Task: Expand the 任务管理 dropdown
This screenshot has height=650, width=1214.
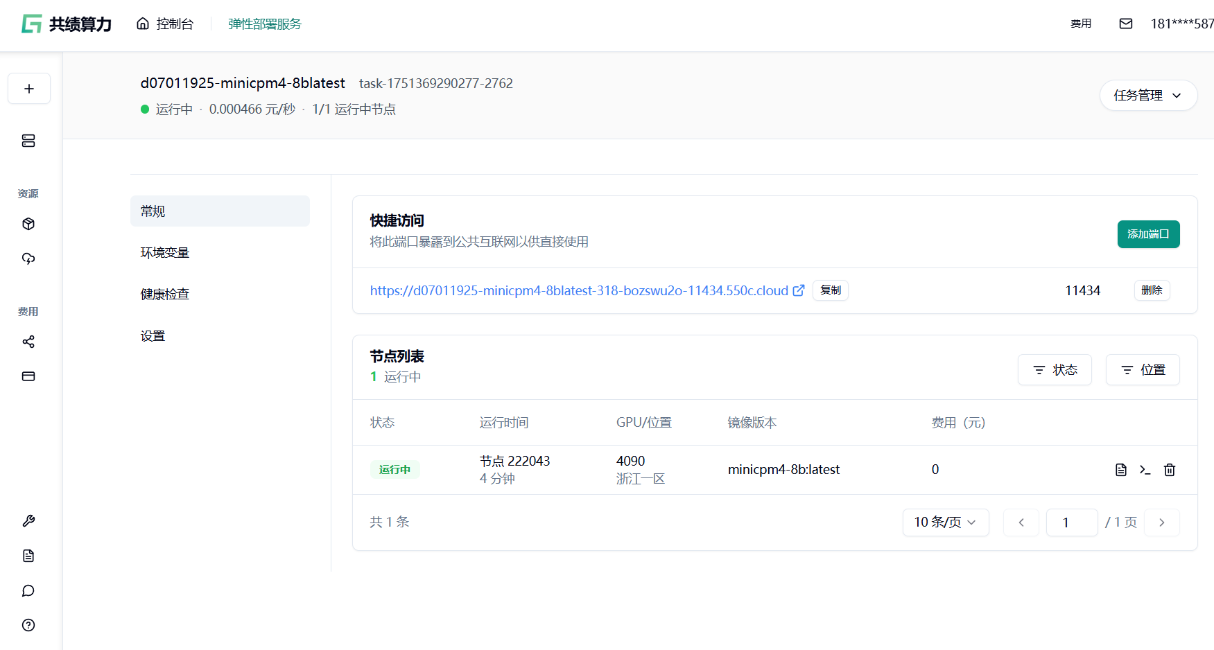Action: pos(1147,96)
